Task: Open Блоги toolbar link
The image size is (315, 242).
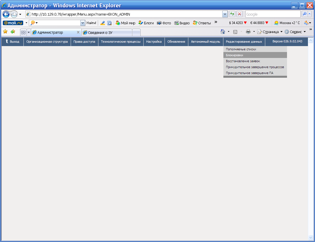Action: [146, 23]
